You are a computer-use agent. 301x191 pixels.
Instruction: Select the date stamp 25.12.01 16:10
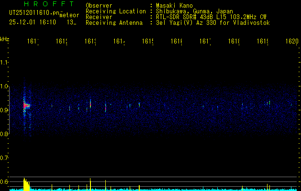(x=33, y=22)
